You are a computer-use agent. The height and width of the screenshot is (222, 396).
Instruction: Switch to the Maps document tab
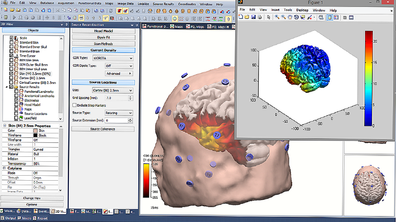click(177, 26)
